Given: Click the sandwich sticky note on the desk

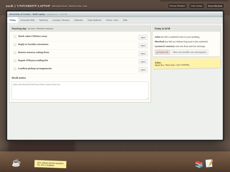Looking at the screenshot, I should [50, 164].
